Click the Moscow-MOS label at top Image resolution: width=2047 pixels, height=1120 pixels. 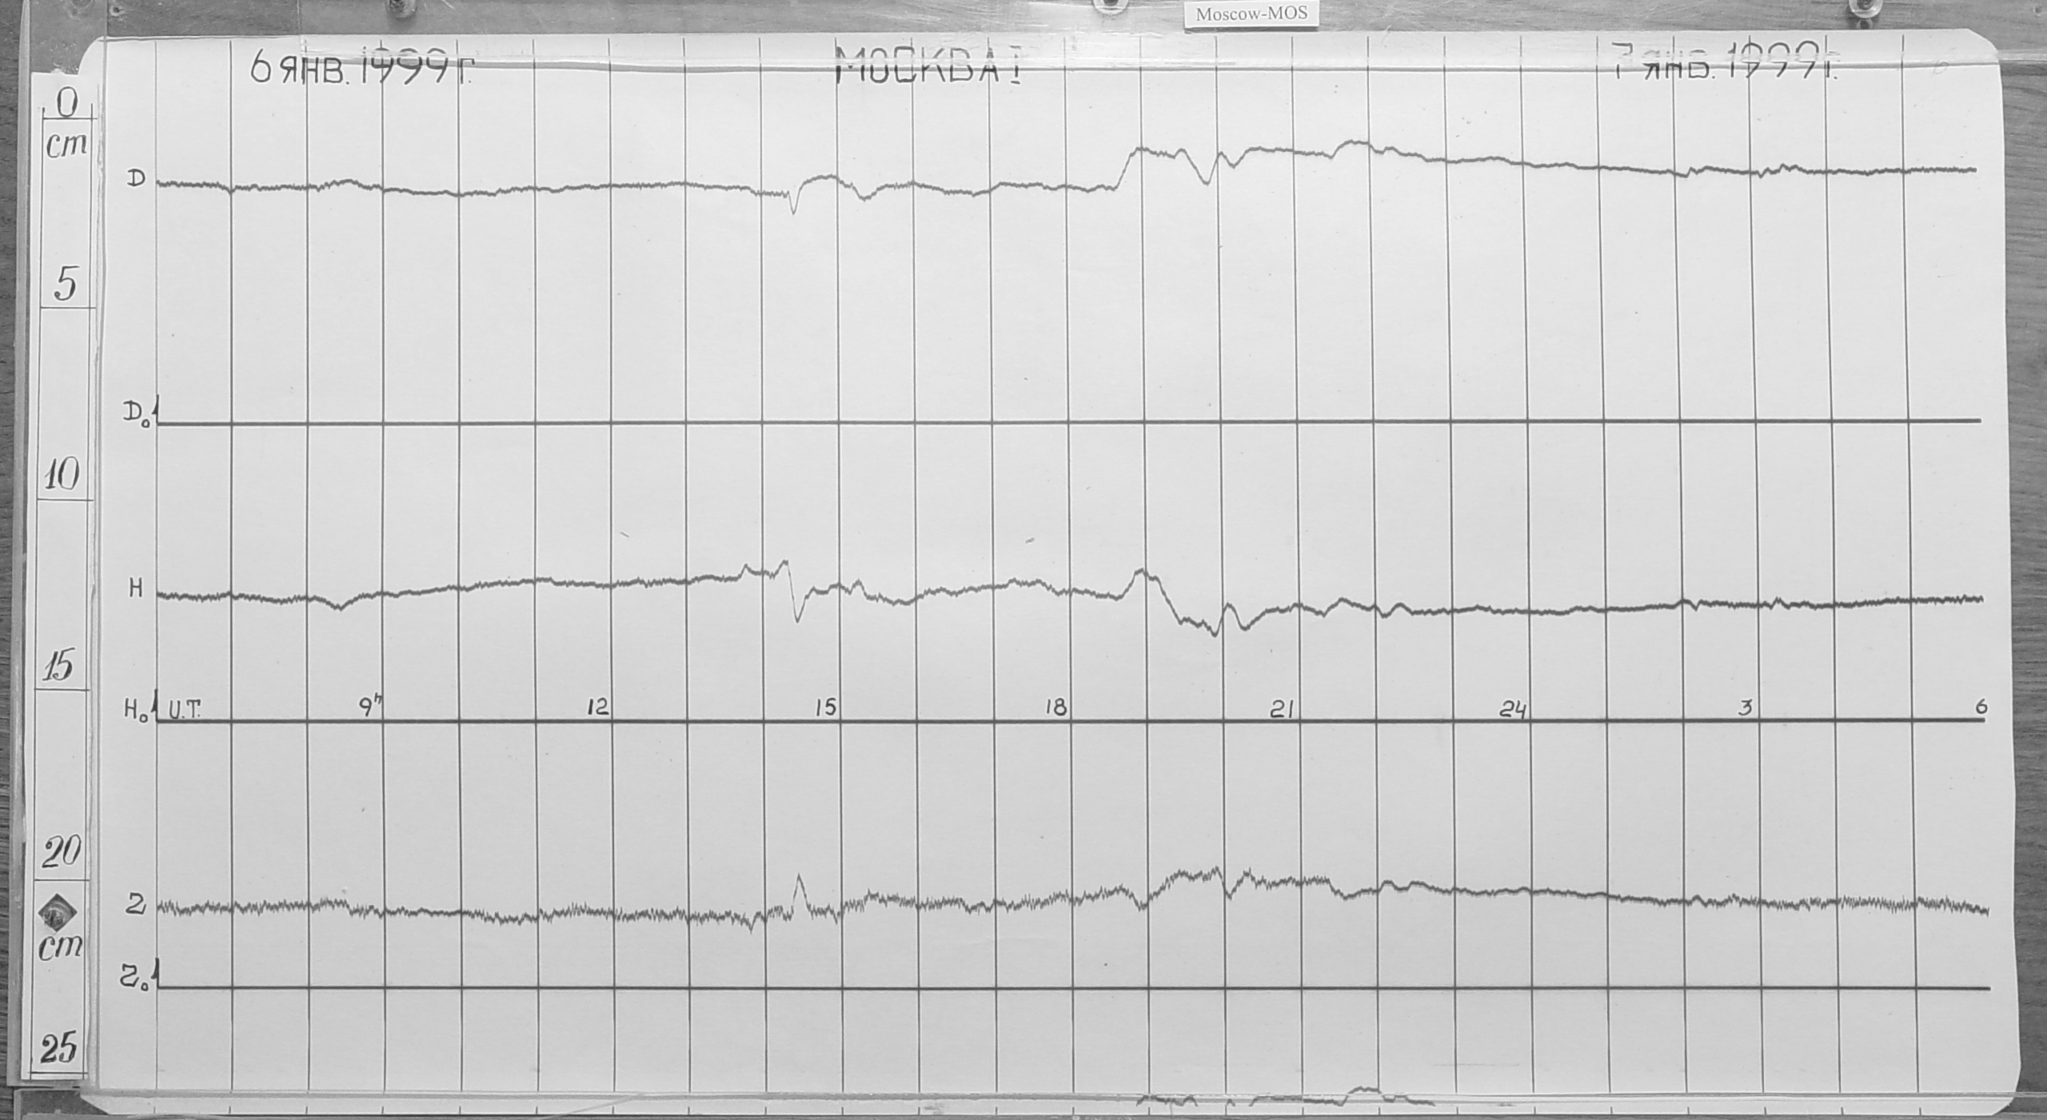pos(1251,14)
